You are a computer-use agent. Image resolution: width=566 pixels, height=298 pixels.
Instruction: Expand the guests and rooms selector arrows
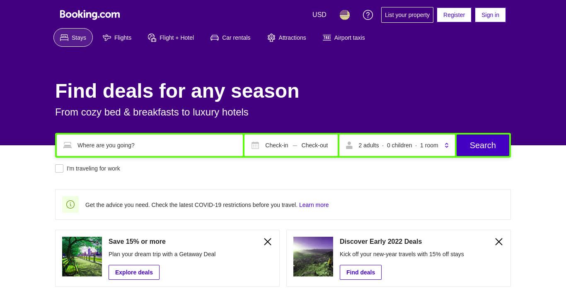coord(447,145)
